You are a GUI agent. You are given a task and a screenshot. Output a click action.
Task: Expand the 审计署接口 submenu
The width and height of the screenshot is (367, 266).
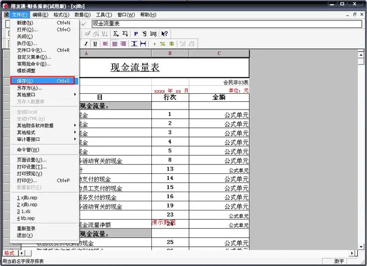tap(44, 140)
